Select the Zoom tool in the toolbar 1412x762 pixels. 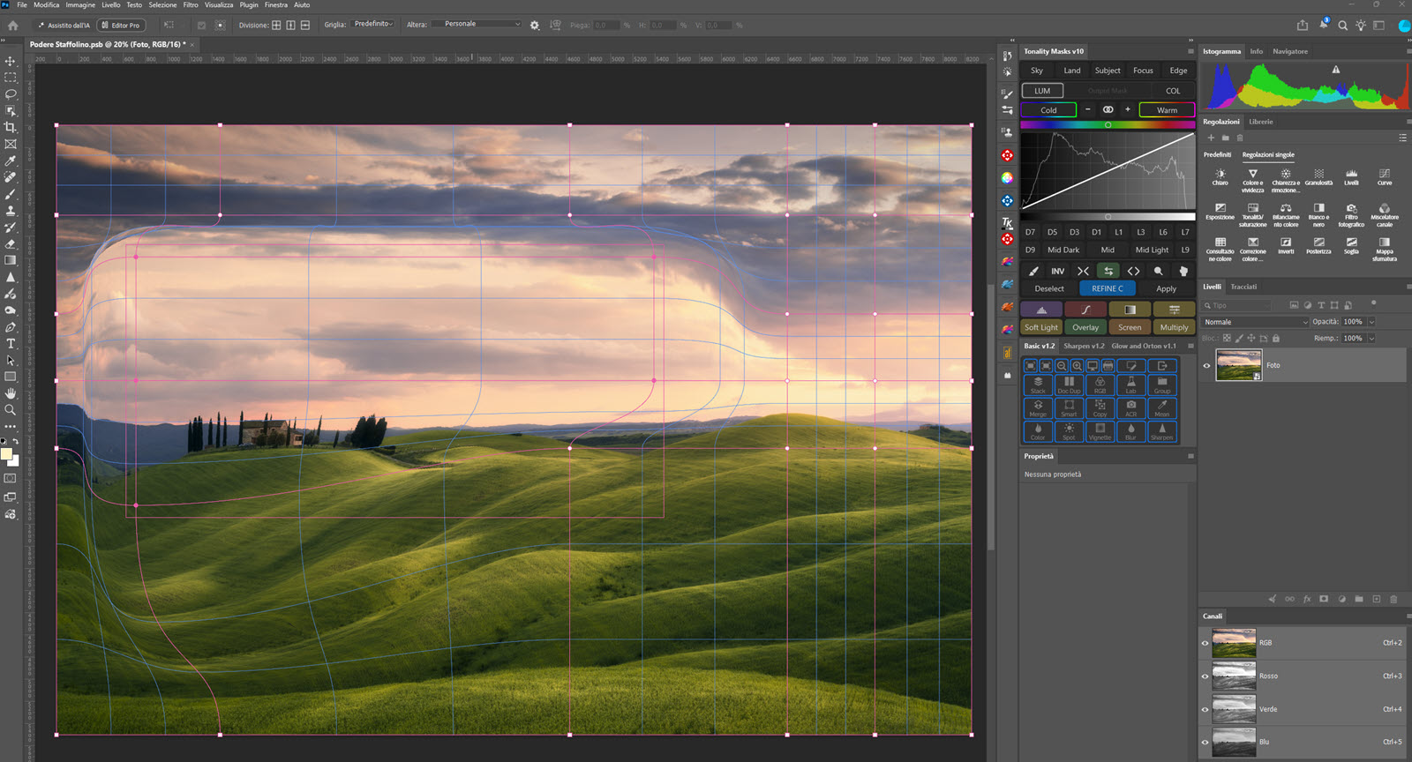coord(11,410)
